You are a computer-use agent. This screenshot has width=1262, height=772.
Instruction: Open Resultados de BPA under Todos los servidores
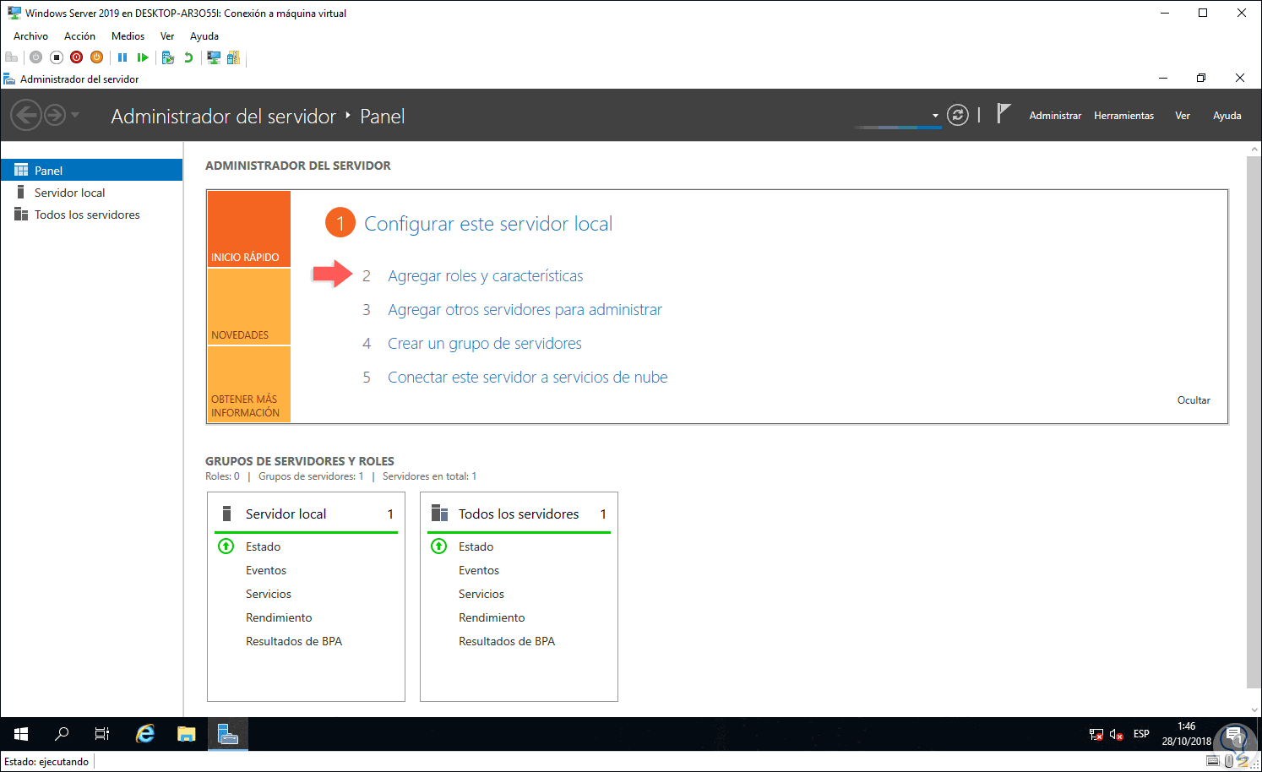coord(507,641)
